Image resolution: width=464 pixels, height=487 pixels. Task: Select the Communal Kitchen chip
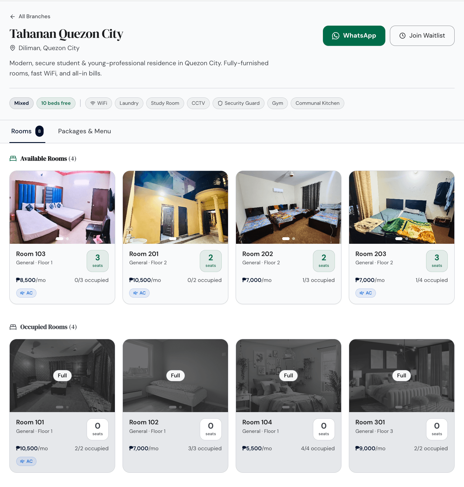tap(317, 103)
